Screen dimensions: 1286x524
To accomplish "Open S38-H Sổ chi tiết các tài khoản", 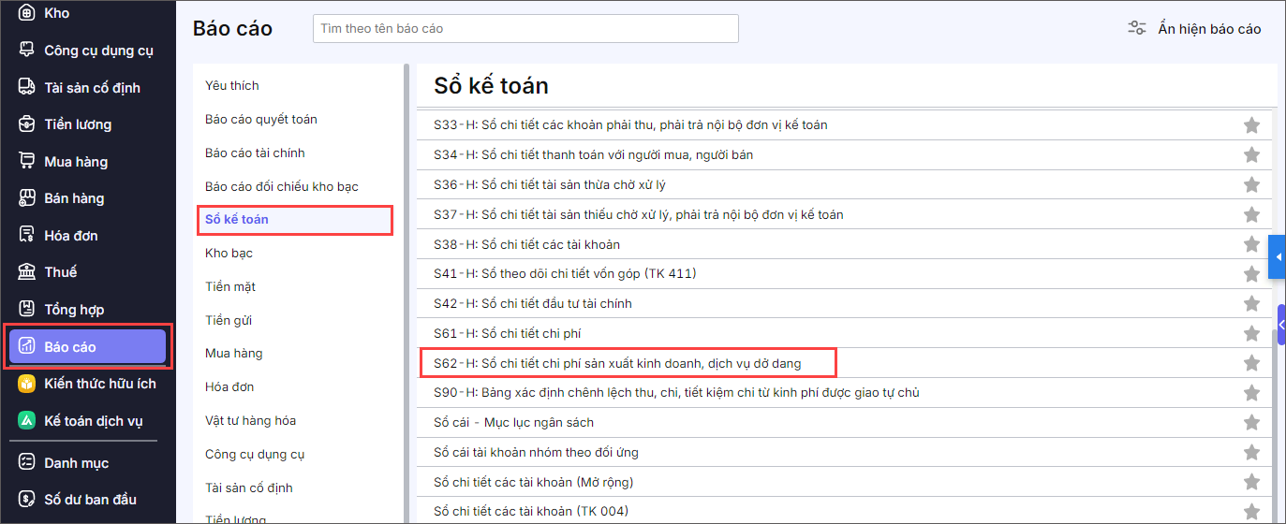I will tap(526, 244).
